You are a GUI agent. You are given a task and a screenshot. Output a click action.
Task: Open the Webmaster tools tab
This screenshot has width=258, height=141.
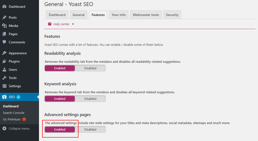coord(146,15)
